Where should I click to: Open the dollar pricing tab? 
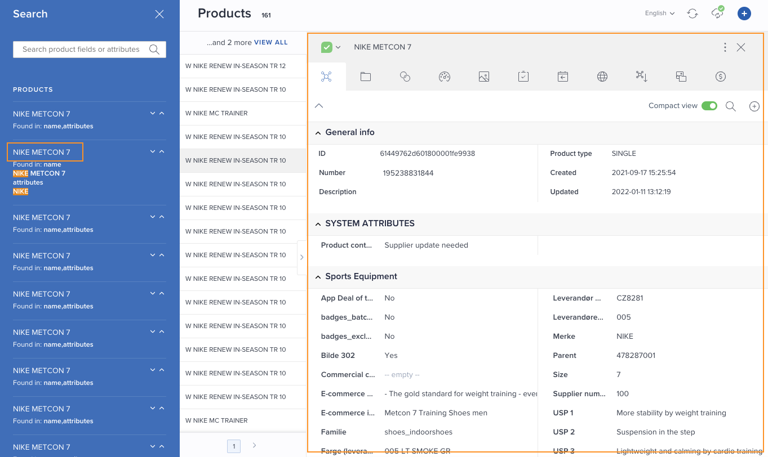point(721,77)
